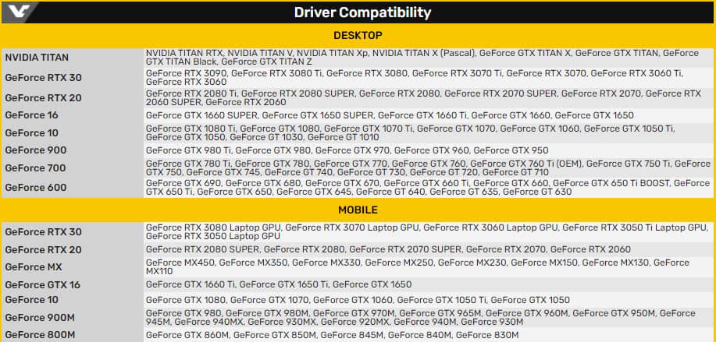Click GeForce GT 710 text

coord(515,173)
